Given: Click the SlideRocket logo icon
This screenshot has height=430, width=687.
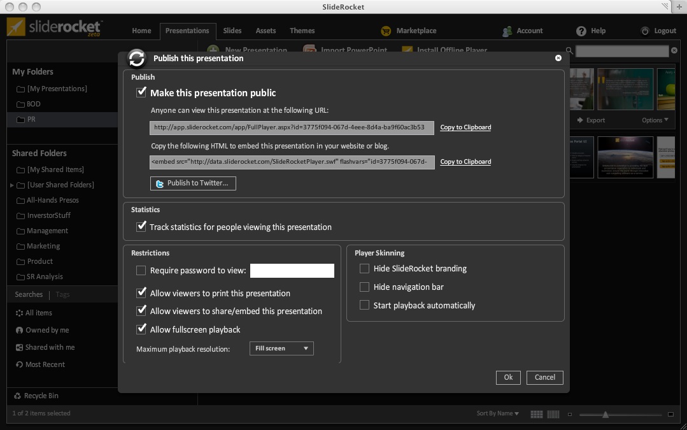Looking at the screenshot, I should click(16, 27).
